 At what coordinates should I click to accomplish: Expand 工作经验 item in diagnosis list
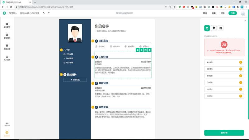pos(223,83)
